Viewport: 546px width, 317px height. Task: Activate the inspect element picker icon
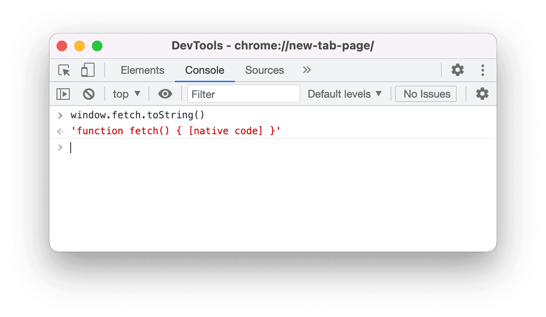[64, 70]
